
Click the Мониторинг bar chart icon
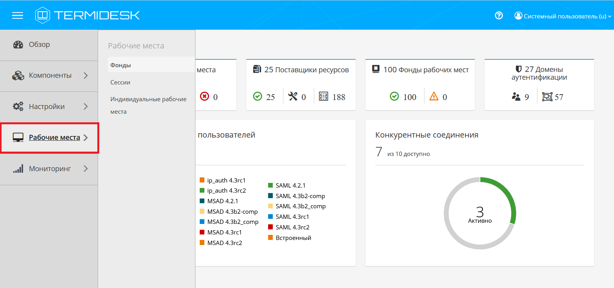coord(18,169)
